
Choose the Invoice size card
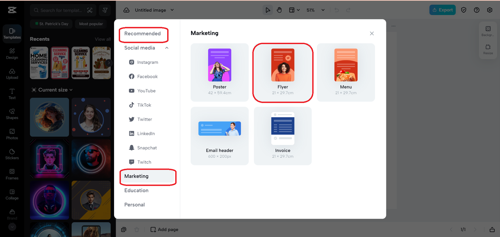point(283,136)
